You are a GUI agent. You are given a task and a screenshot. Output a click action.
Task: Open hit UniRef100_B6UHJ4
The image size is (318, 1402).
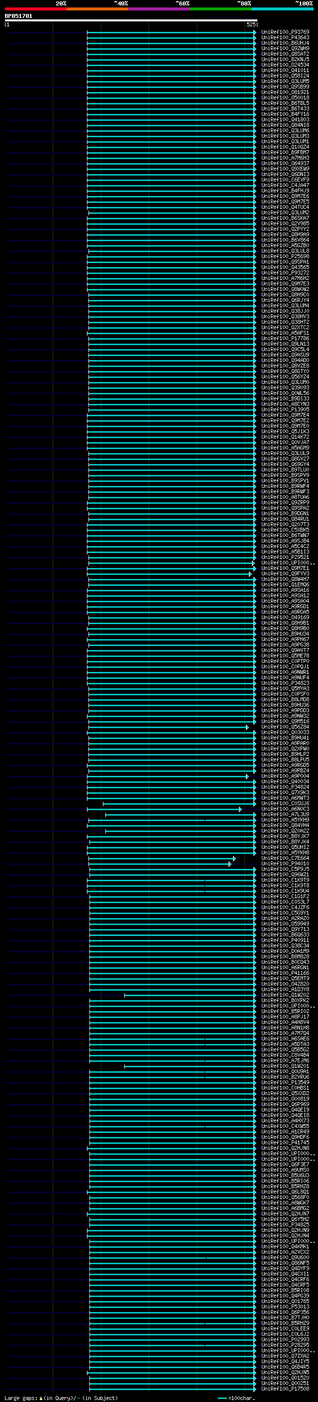[x=285, y=43]
